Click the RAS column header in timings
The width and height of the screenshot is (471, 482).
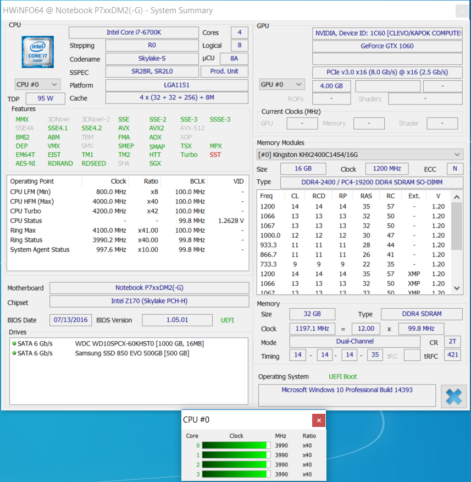click(x=366, y=196)
